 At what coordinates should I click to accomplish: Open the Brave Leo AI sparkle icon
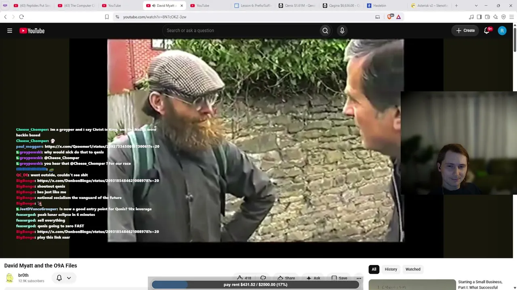tap(495, 17)
